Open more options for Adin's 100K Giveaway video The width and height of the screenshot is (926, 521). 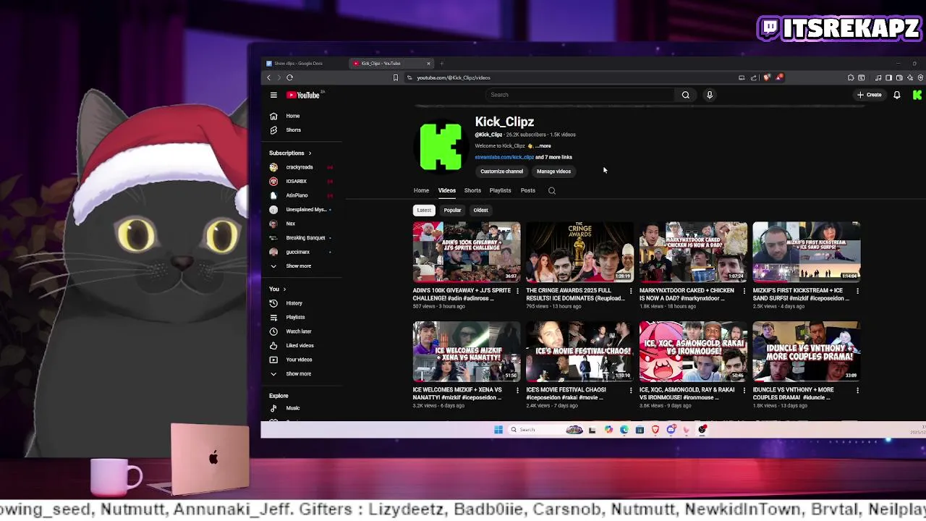coord(517,291)
